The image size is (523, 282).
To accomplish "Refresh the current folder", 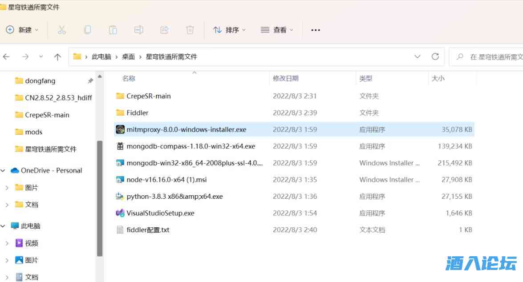I will coord(435,56).
